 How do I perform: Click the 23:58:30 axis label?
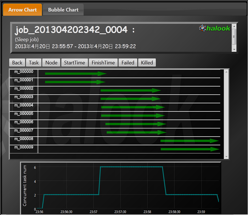click(x=174, y=212)
